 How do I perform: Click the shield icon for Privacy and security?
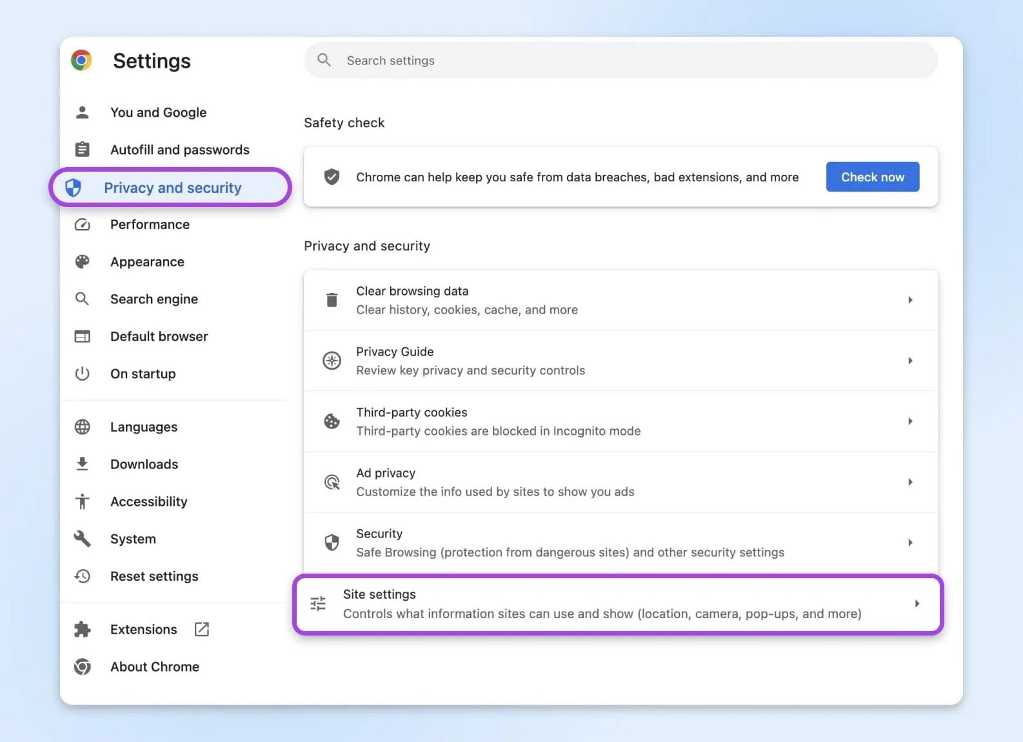coord(74,188)
